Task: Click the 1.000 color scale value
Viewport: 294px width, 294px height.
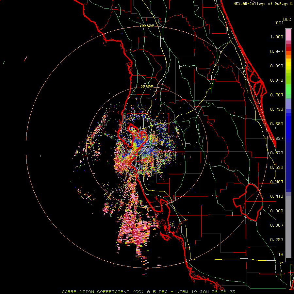Action: click(x=277, y=37)
